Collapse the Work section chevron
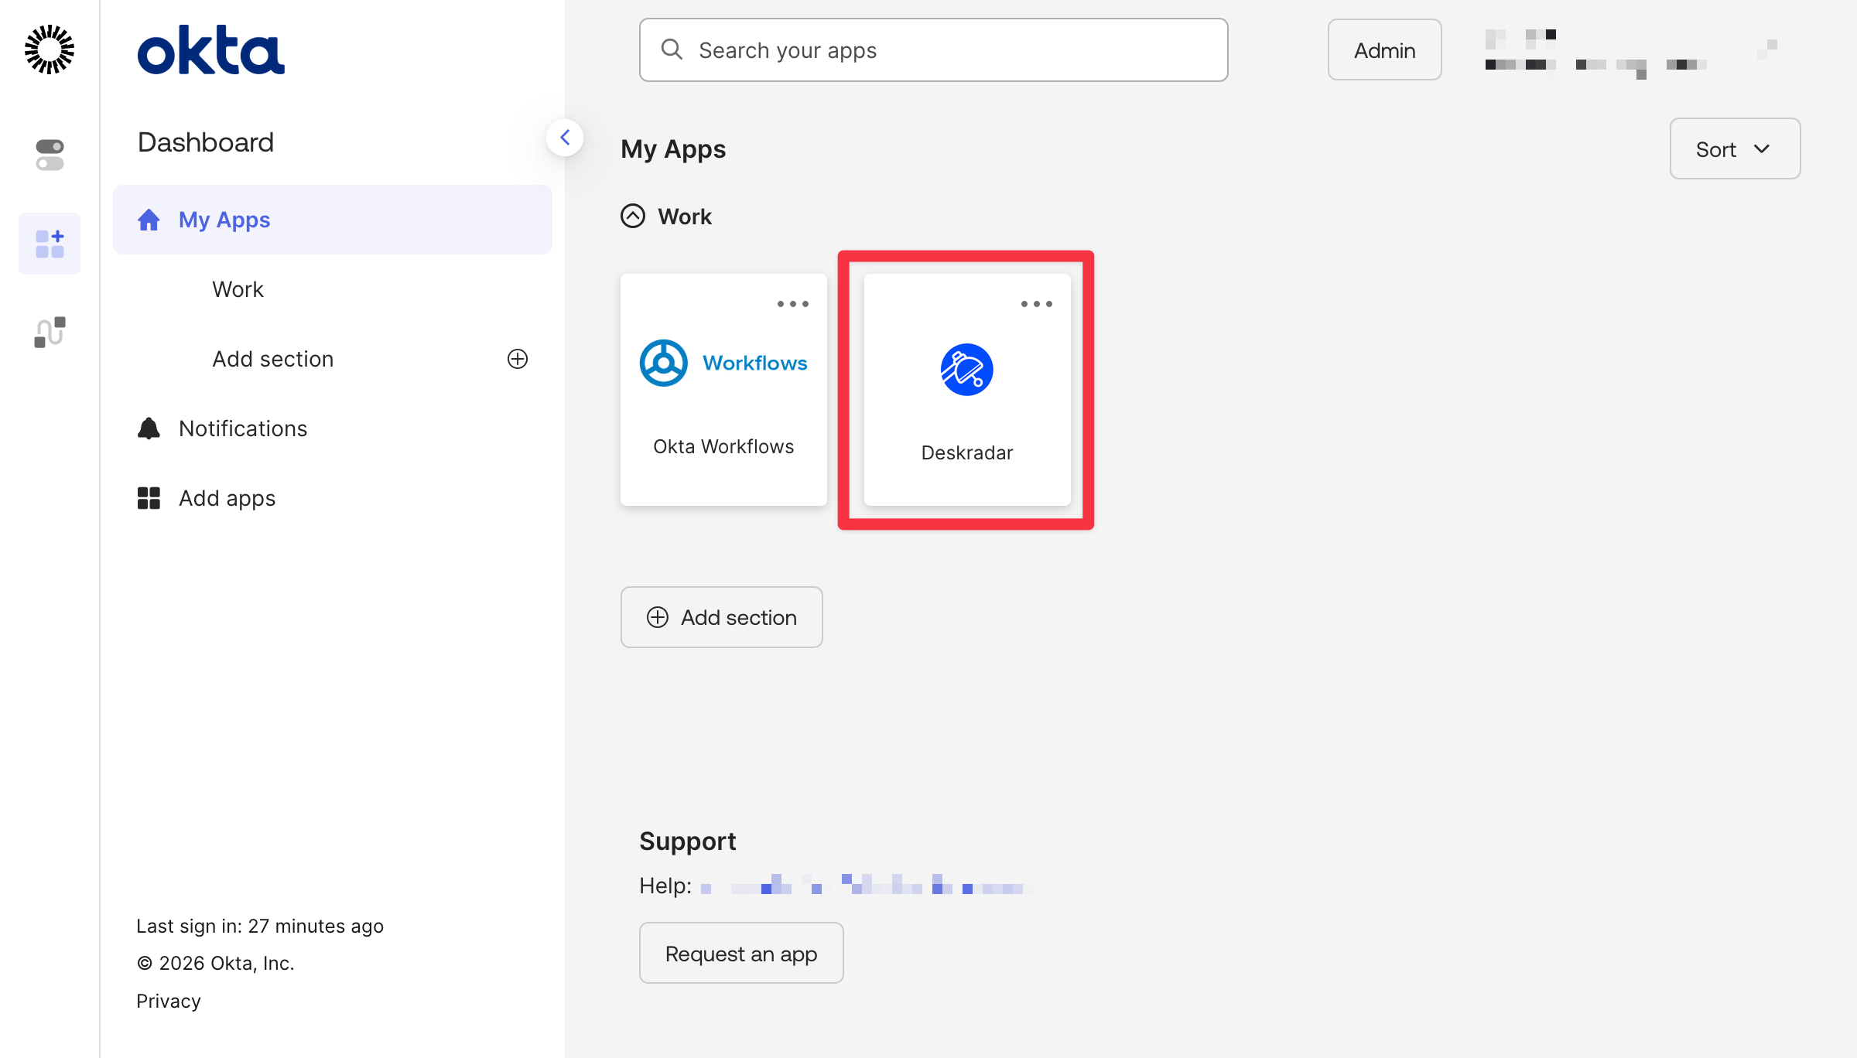1857x1058 pixels. coord(633,216)
